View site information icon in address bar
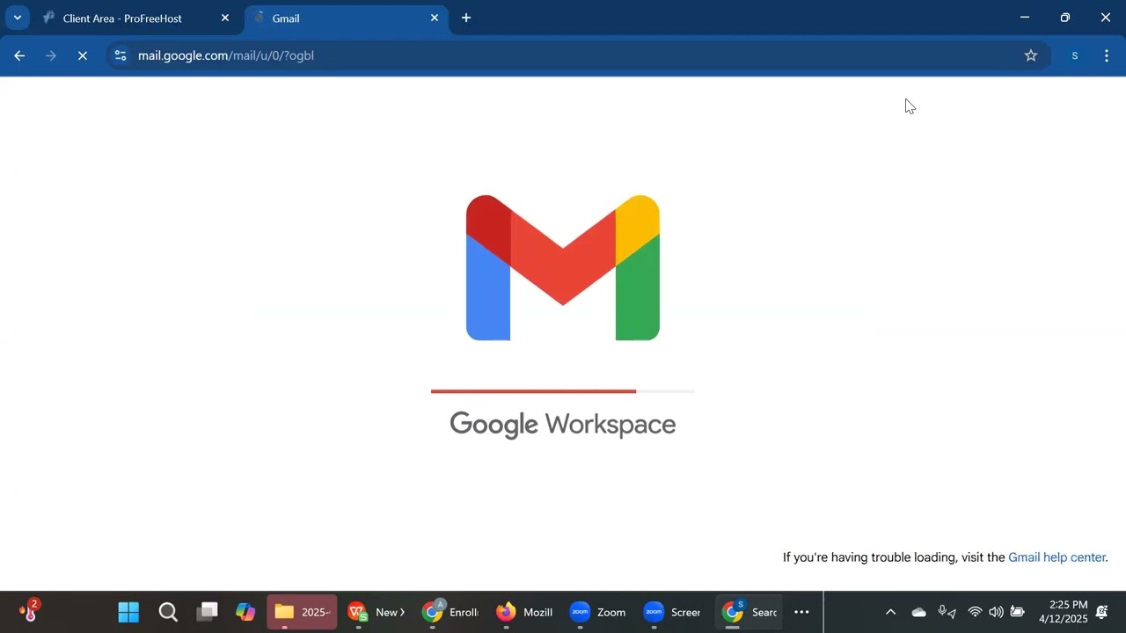 tap(121, 55)
